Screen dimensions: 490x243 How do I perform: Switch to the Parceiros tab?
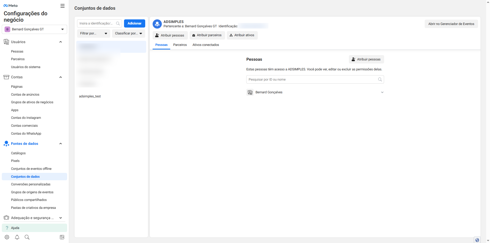[x=180, y=45]
